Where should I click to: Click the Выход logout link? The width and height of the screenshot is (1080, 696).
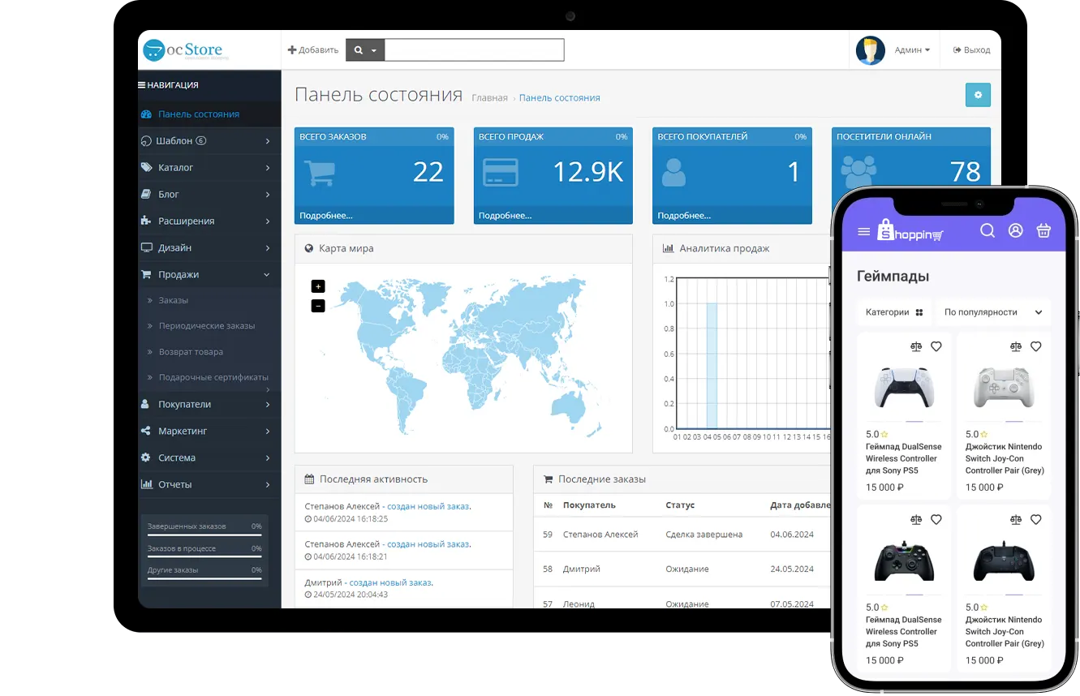[971, 50]
